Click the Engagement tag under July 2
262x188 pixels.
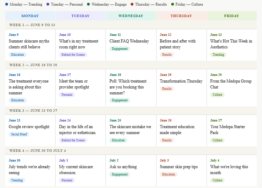119,174
